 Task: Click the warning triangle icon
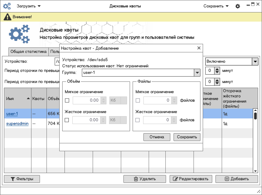pos(7,17)
